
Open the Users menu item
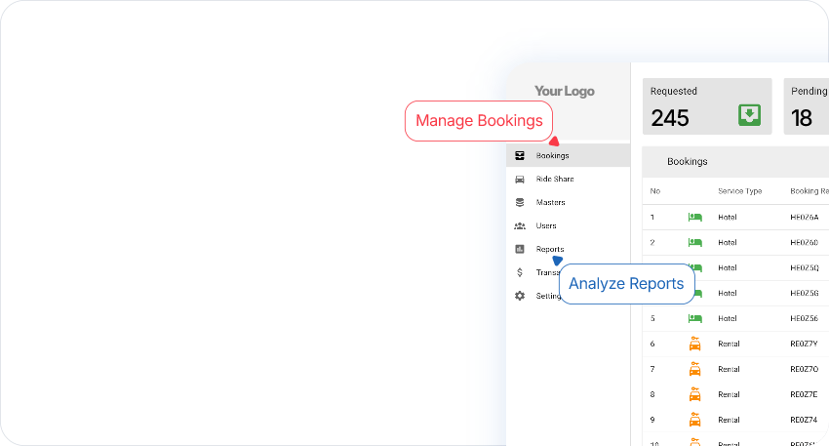pyautogui.click(x=546, y=225)
